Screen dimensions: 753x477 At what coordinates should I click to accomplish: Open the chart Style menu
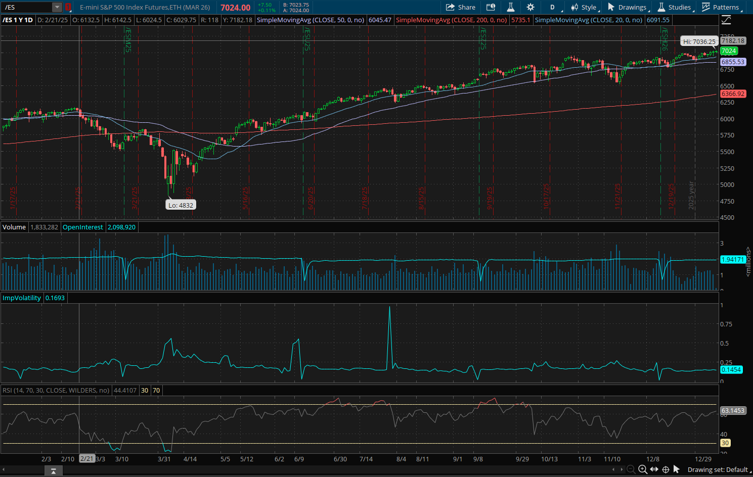pos(586,7)
